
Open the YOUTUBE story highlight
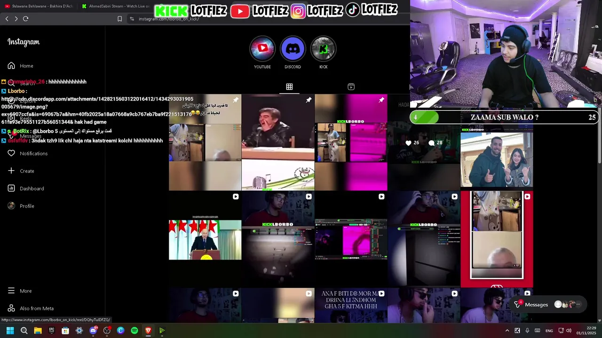(262, 49)
